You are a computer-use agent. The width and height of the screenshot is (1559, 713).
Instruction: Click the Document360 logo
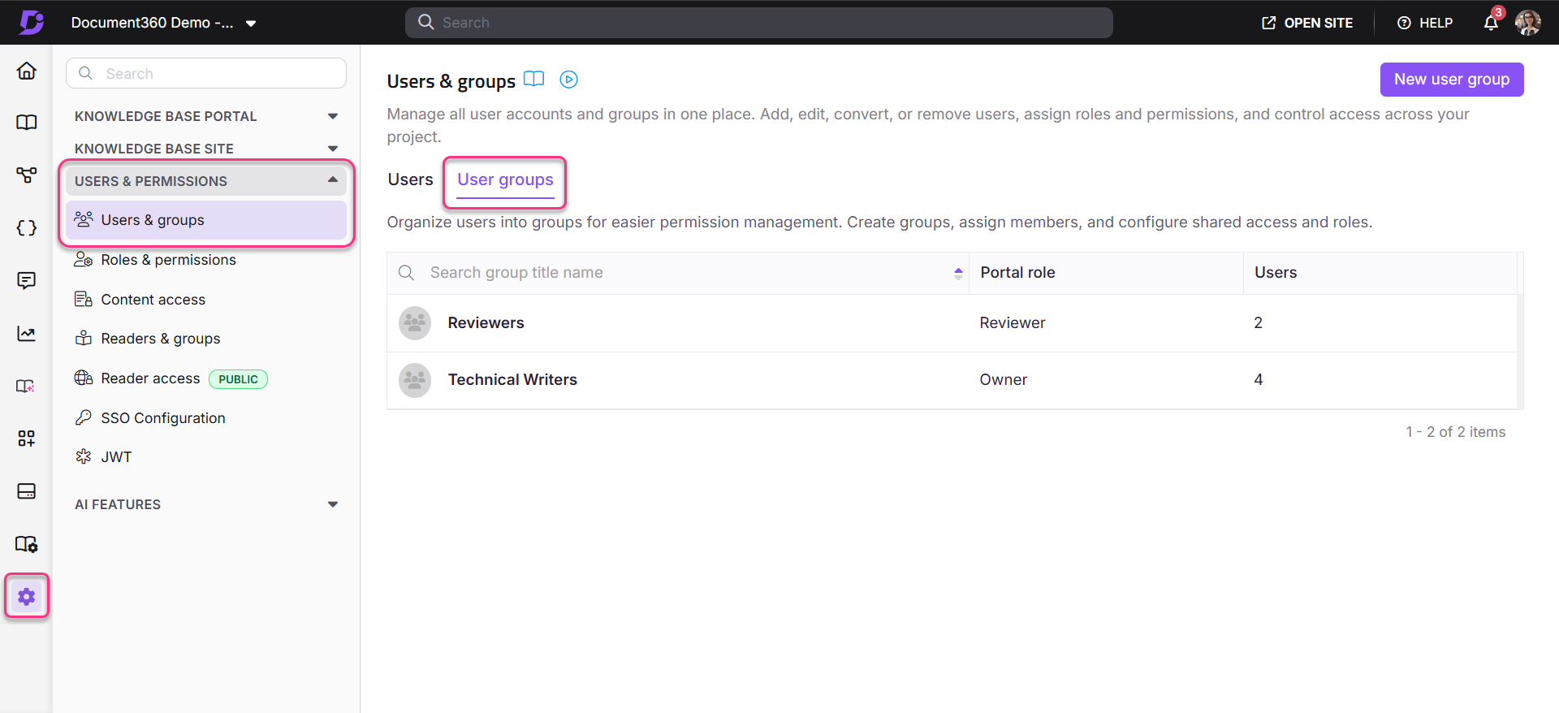(32, 22)
